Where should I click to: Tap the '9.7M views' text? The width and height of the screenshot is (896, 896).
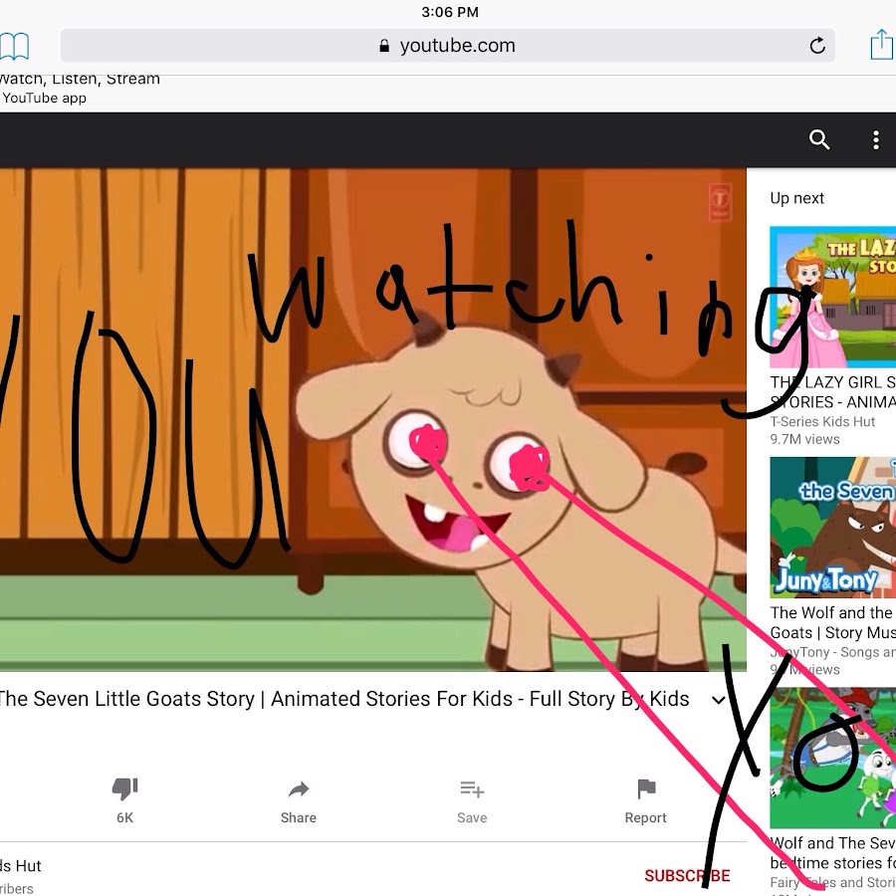point(804,439)
